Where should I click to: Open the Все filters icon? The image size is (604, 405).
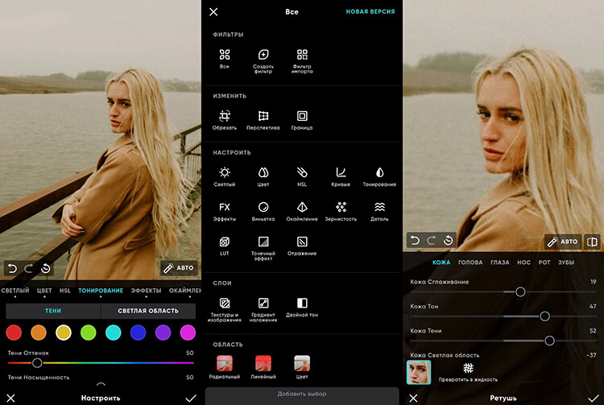coord(225,55)
